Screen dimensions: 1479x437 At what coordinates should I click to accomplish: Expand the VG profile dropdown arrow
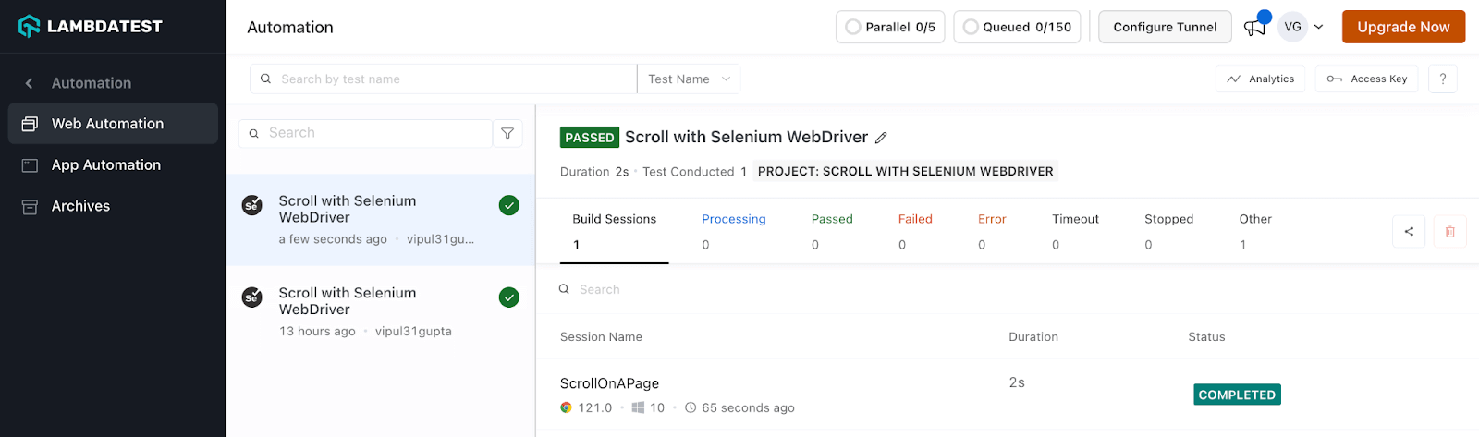(1318, 27)
